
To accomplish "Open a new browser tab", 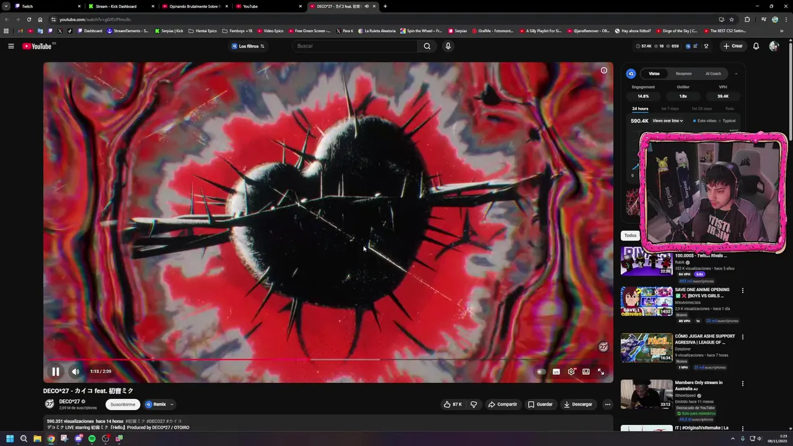I will 385,6.
